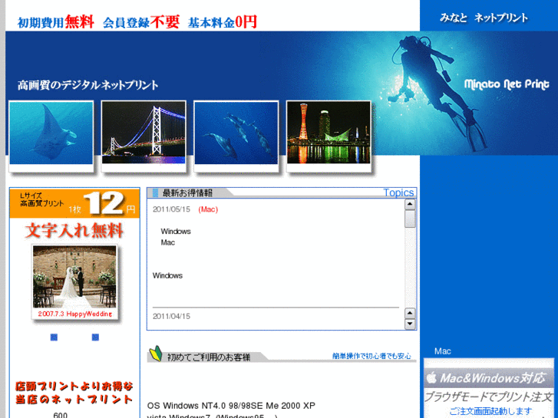Click the Lサイズ 12円 orange price banner
Screen dimensions: 558x418
click(x=74, y=203)
